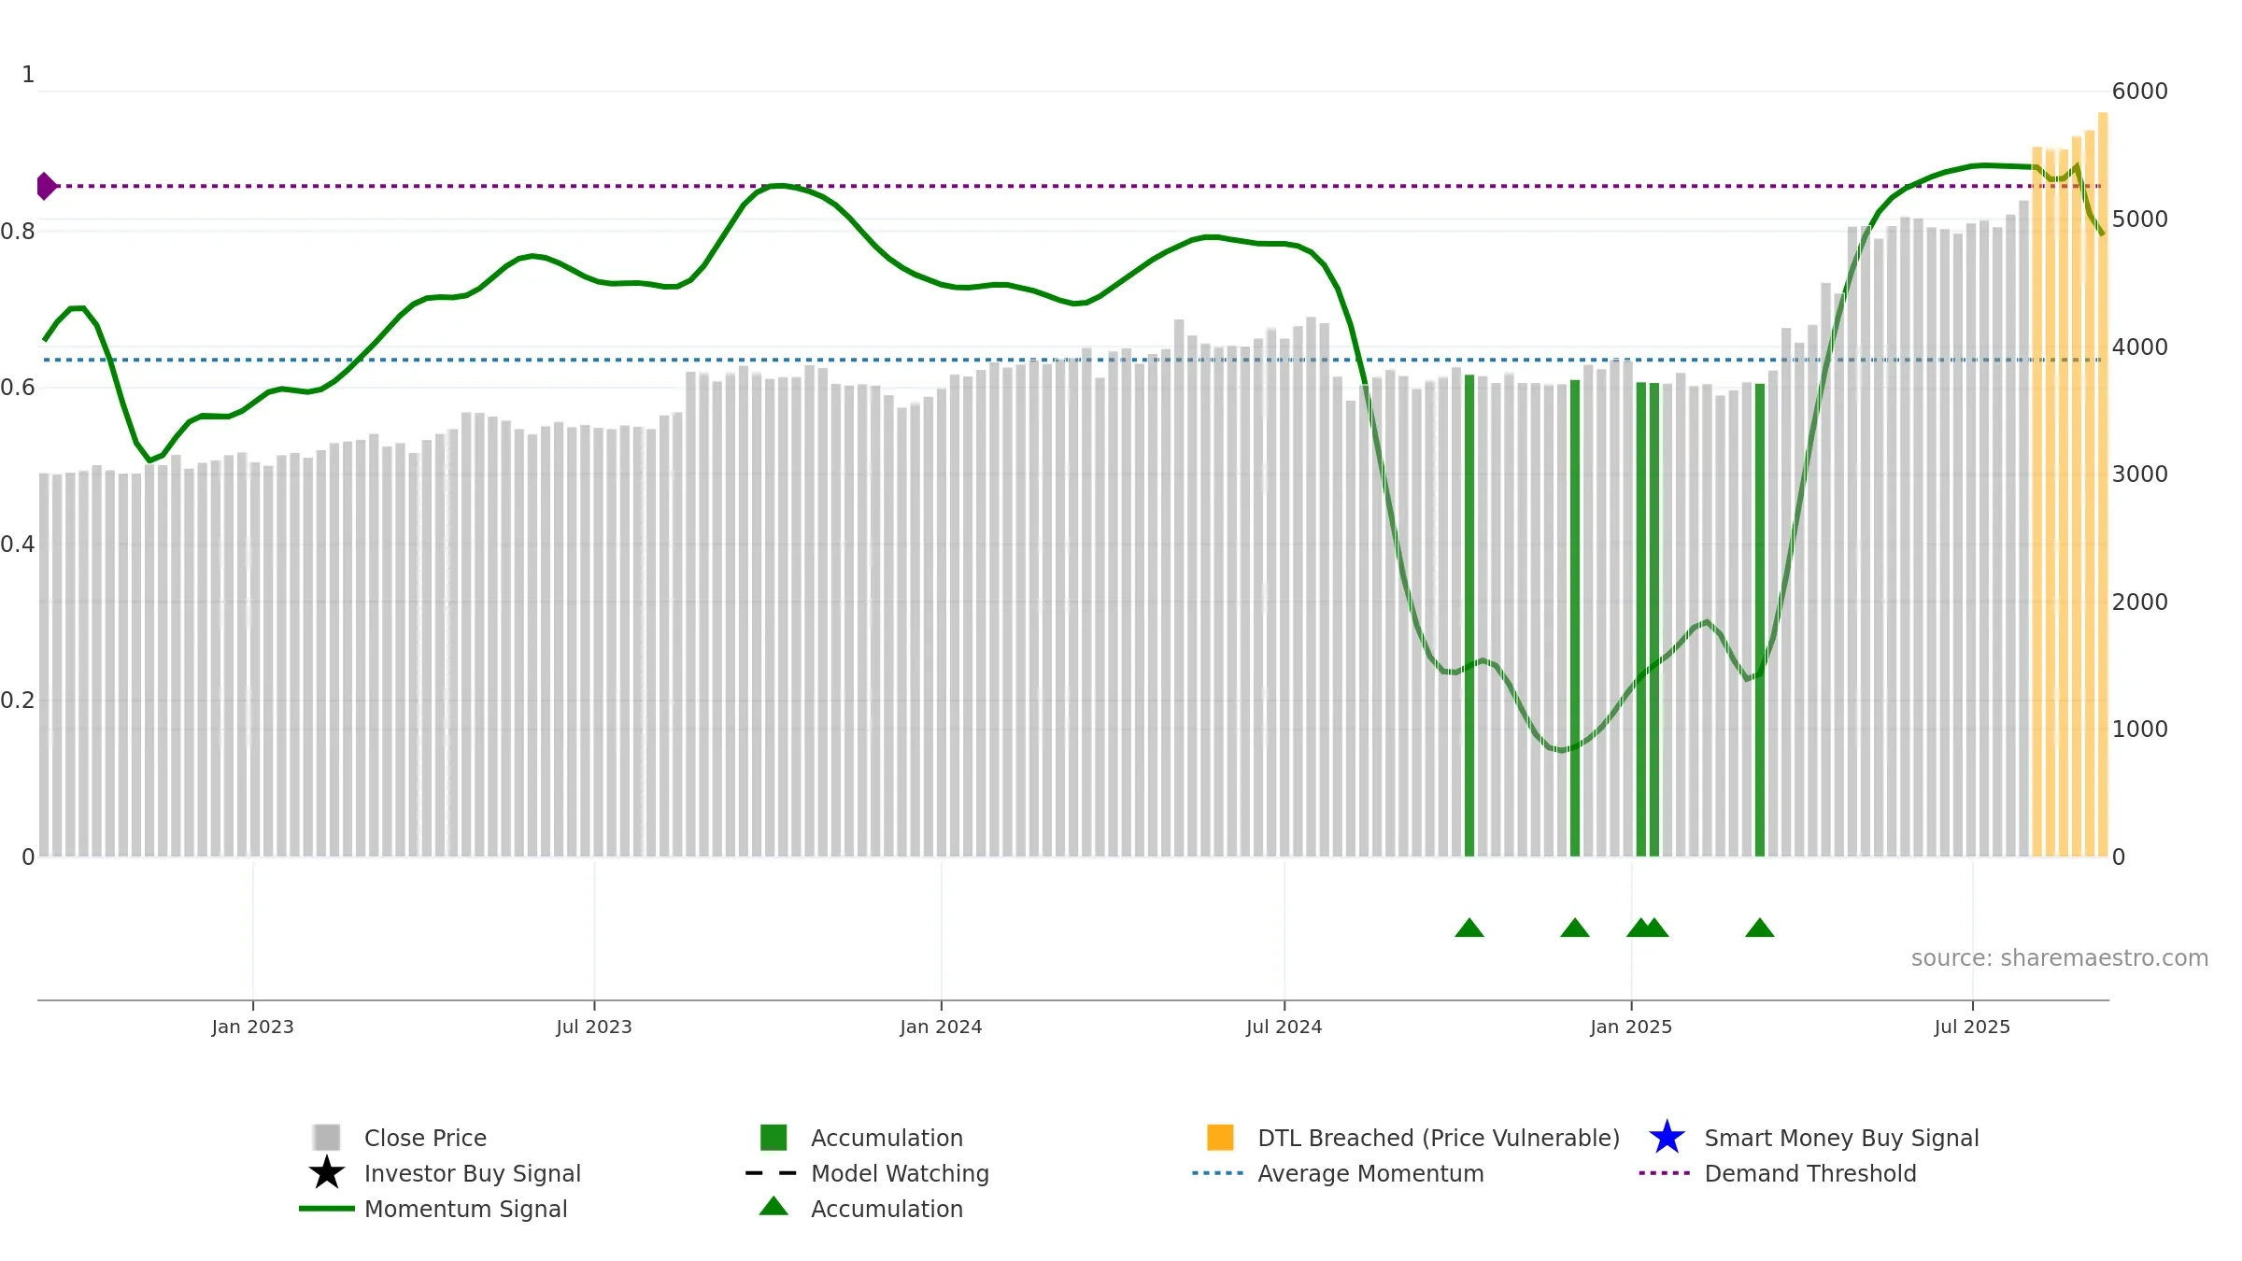Toggle the Demand Threshold legend entry
The height and width of the screenshot is (1261, 2242).
pos(1809,1173)
